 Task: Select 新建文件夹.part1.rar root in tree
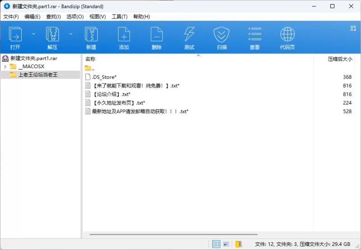pos(34,58)
